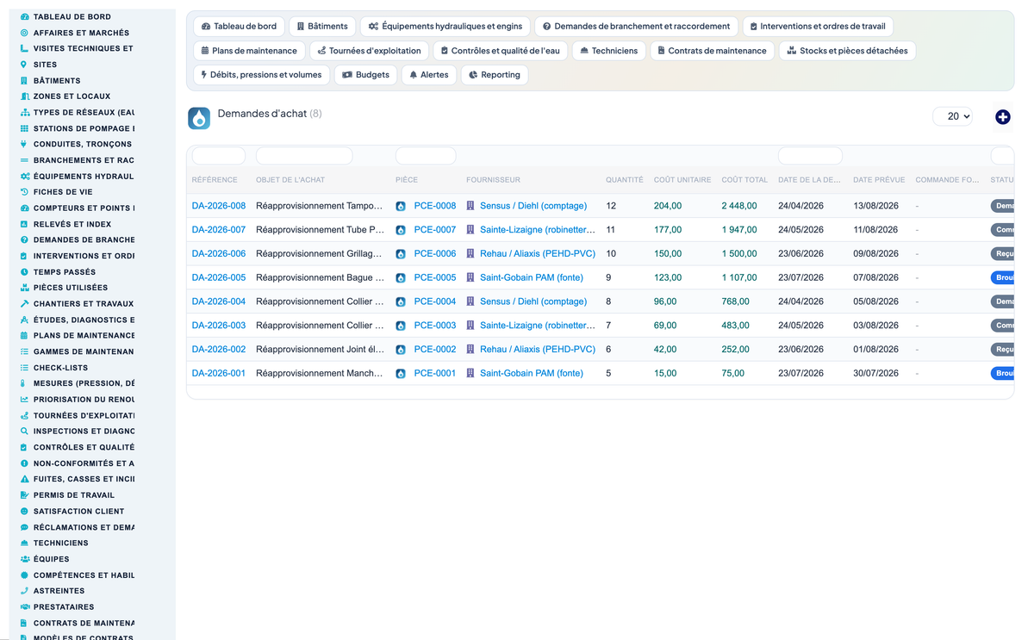Viewport: 1034px width, 640px height.
Task: Open the Reporting button
Action: click(495, 75)
